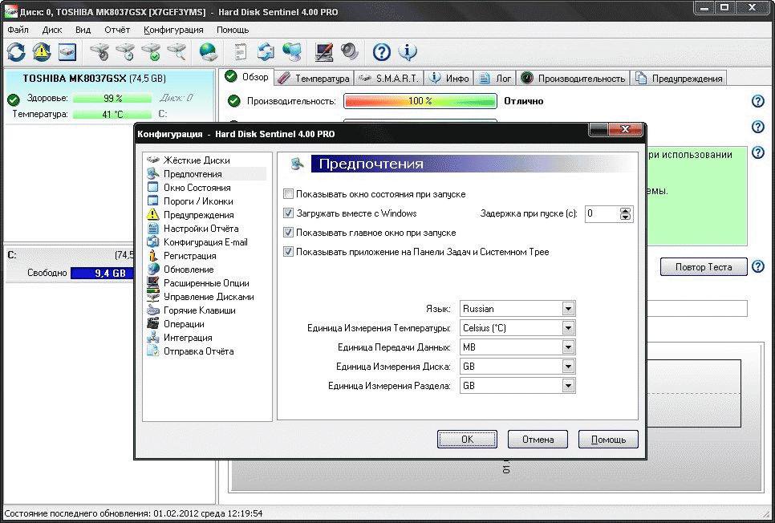The height and width of the screenshot is (523, 775).
Task: Uncheck Показывать главное окно при запуске
Action: [288, 233]
